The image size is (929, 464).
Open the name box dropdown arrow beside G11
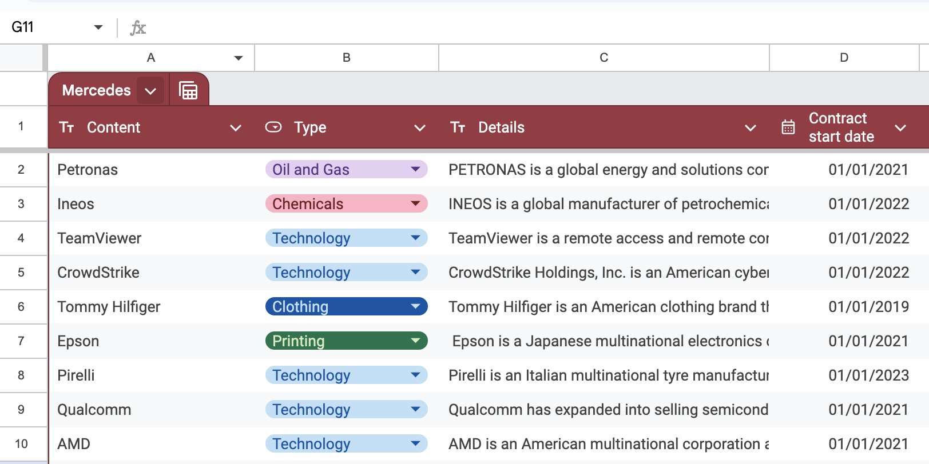98,27
